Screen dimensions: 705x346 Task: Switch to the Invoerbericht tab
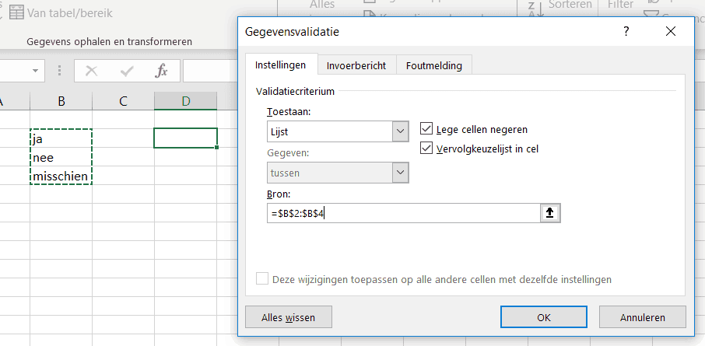[356, 65]
